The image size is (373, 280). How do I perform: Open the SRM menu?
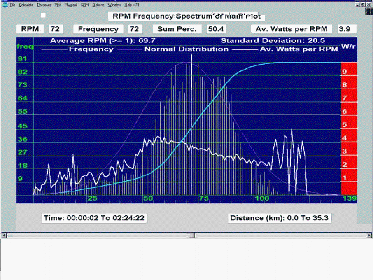click(x=85, y=5)
